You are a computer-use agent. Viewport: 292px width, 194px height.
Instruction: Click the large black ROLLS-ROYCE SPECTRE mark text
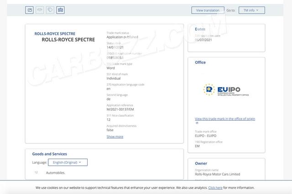click(68, 40)
